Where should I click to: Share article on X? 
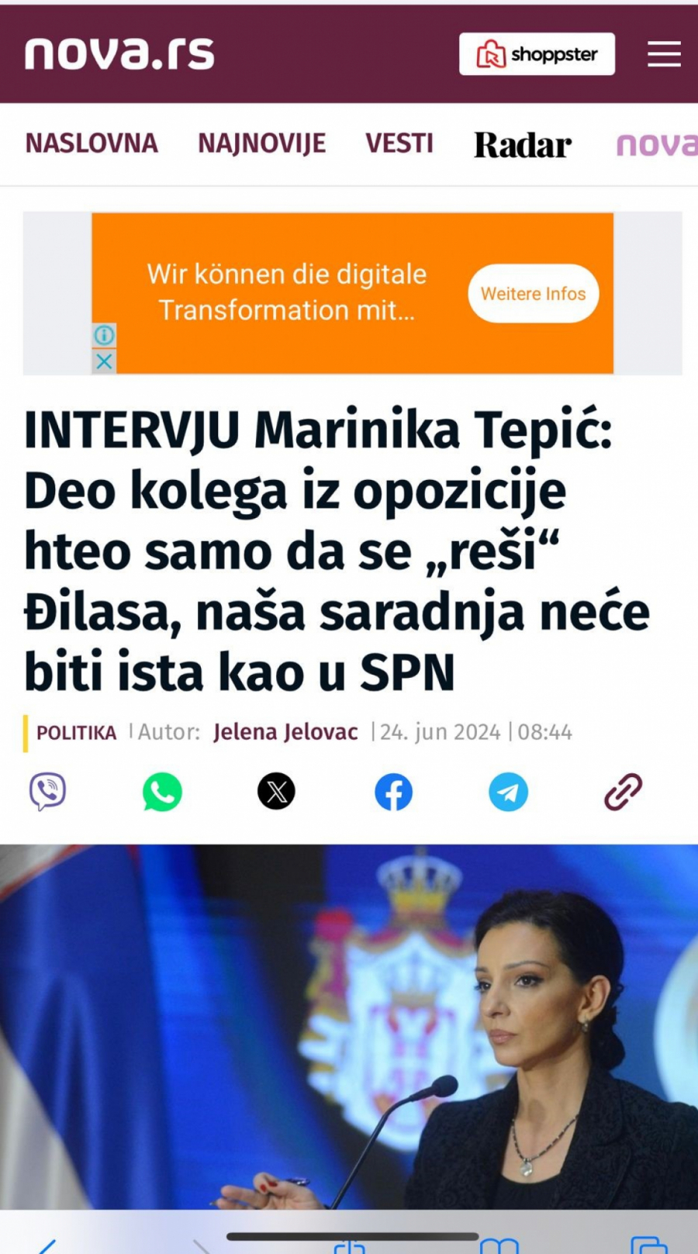[x=276, y=792]
